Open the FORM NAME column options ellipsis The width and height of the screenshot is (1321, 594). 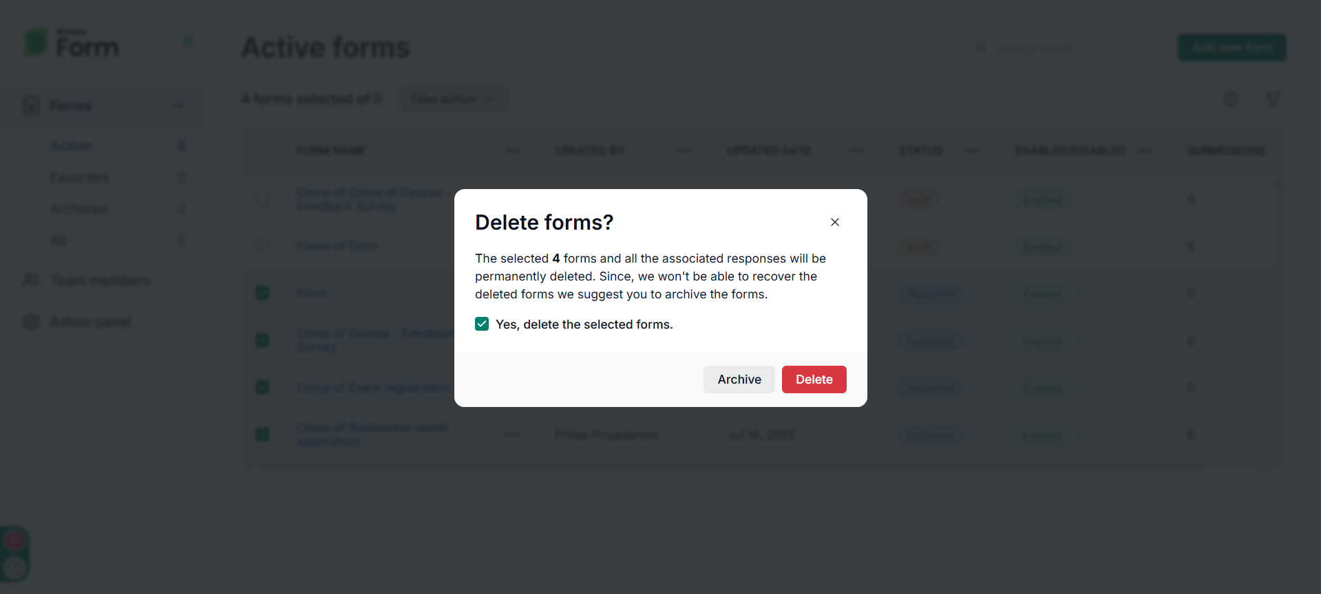click(513, 151)
